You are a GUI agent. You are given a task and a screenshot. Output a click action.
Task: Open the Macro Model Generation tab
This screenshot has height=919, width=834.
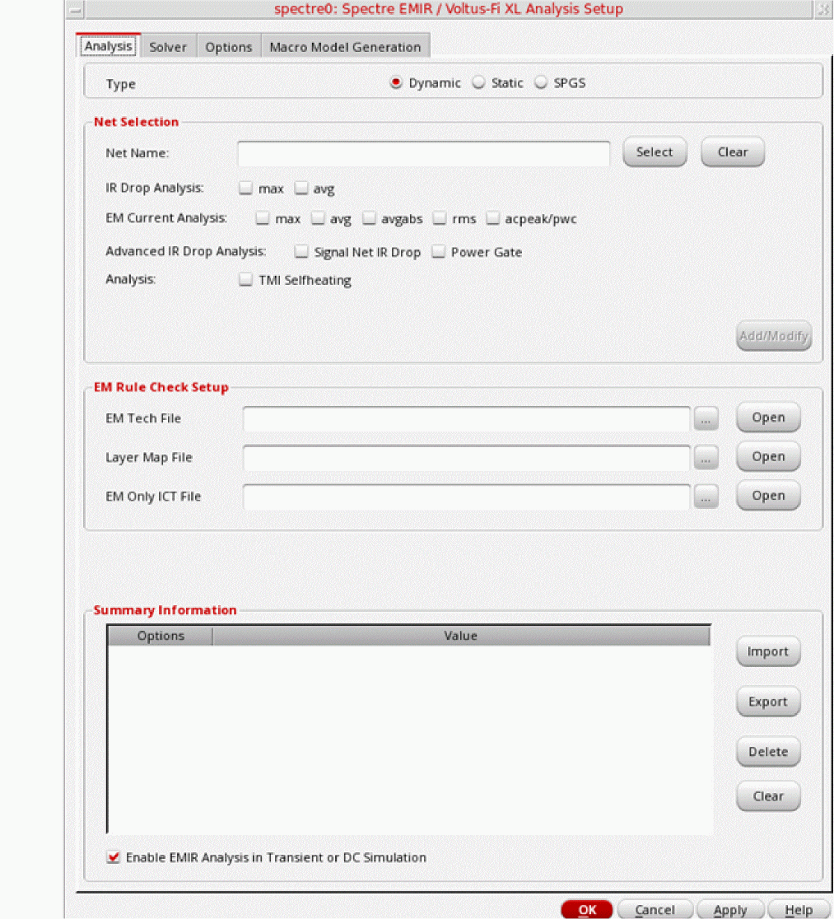tap(345, 47)
